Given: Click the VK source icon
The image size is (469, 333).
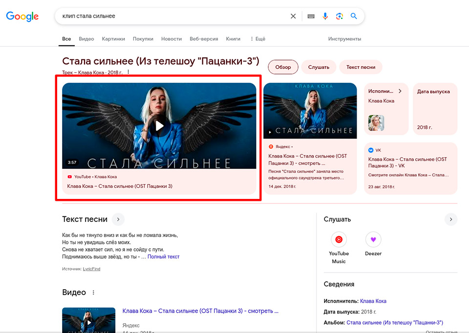Looking at the screenshot, I should 371,150.
